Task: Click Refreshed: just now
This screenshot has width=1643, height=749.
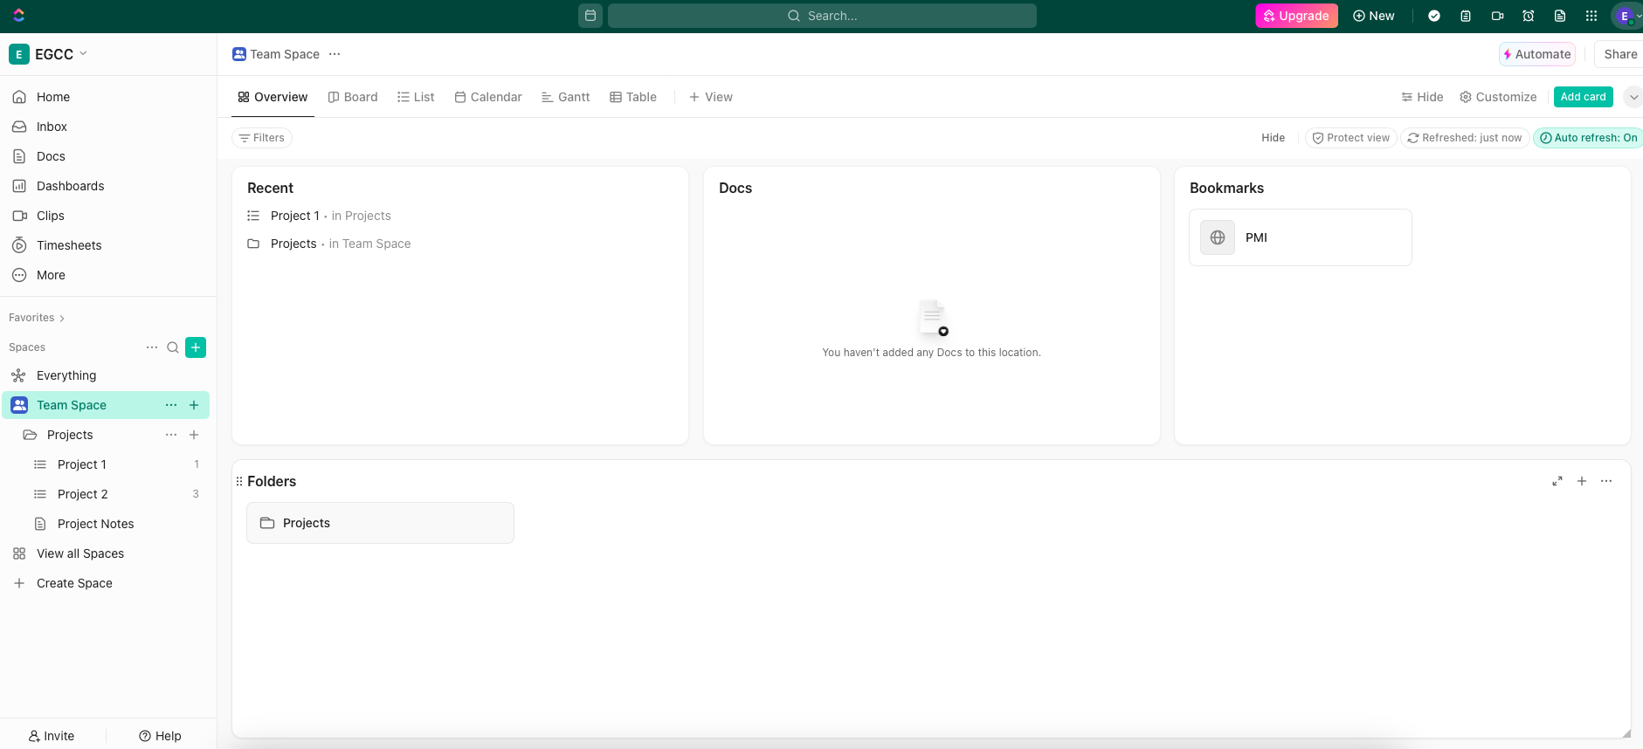Action: pos(1465,138)
